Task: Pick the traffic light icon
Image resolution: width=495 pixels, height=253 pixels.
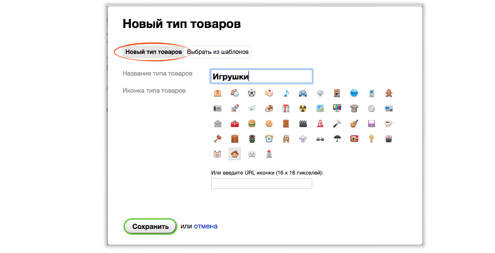Action: point(251,139)
